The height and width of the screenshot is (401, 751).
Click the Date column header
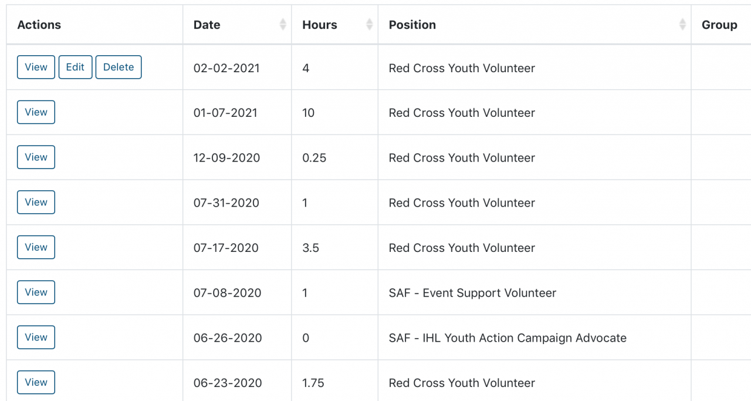[207, 25]
